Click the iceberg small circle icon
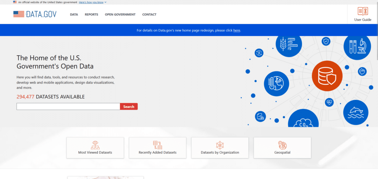The width and height of the screenshot is (378, 179). tap(362, 71)
